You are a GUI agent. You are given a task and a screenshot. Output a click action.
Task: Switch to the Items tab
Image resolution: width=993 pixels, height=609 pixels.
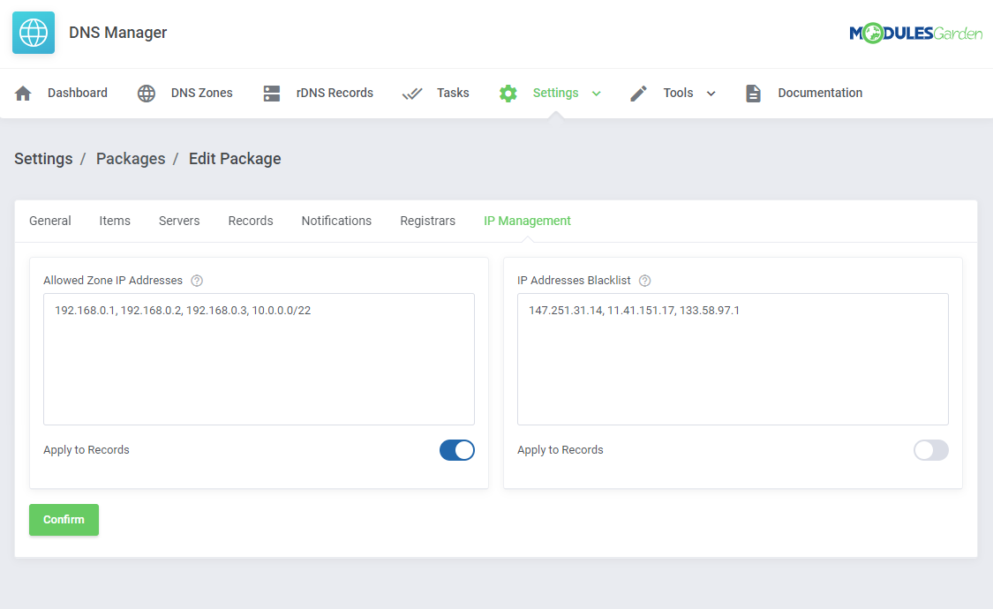point(115,221)
